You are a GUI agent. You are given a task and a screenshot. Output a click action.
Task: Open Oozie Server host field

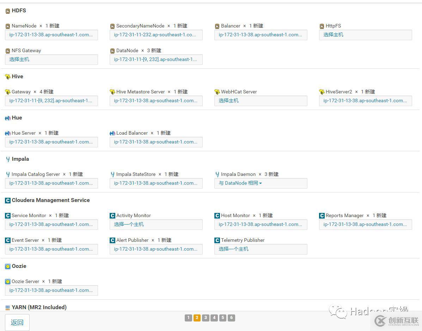[51, 290]
